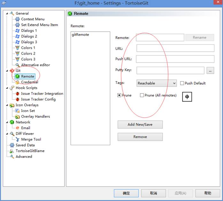Open the Advanced settings page
223x201 pixels.
click(24, 157)
